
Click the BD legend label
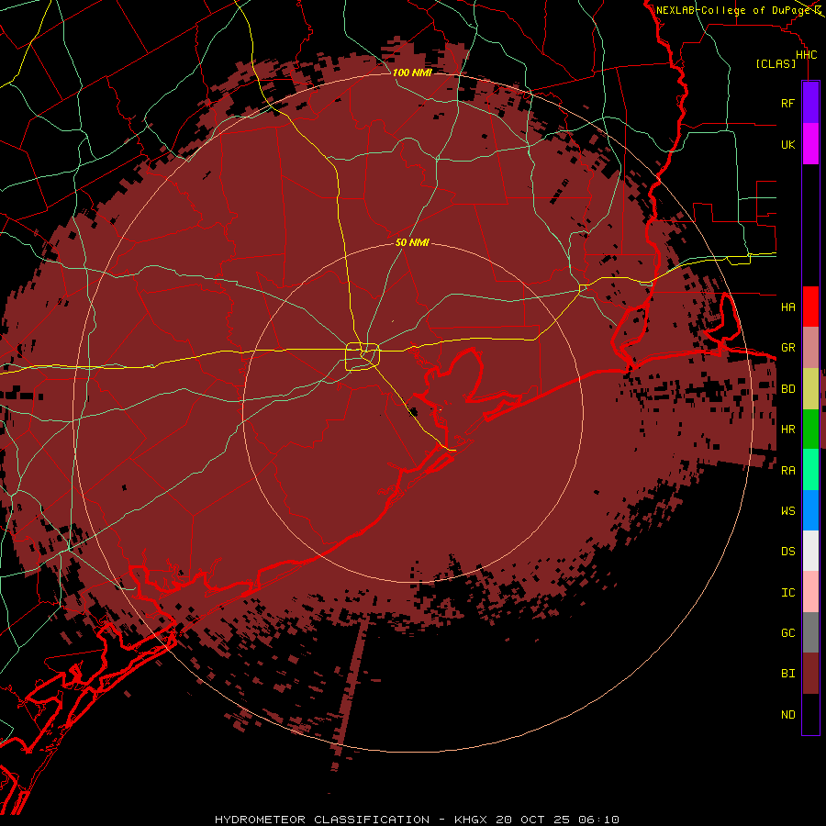tap(787, 389)
